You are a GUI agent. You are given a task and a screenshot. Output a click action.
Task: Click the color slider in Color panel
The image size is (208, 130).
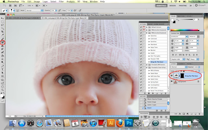click(185, 19)
